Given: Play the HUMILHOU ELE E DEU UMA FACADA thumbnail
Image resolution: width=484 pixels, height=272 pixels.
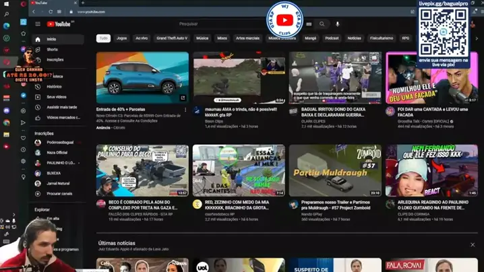Looking at the screenshot, I should click(431, 77).
